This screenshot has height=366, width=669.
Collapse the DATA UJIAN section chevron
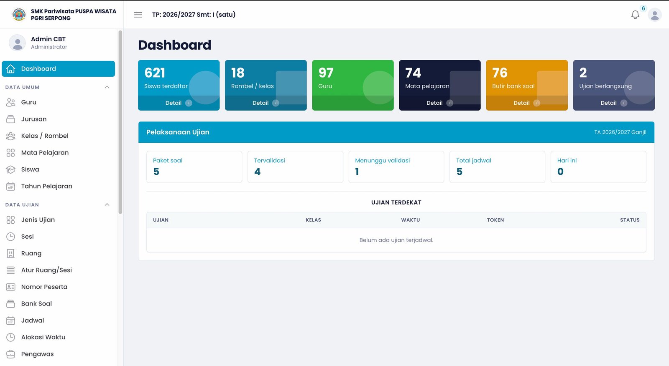click(x=107, y=204)
